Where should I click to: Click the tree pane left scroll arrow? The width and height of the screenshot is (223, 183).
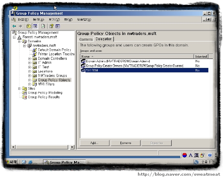(x=13, y=147)
